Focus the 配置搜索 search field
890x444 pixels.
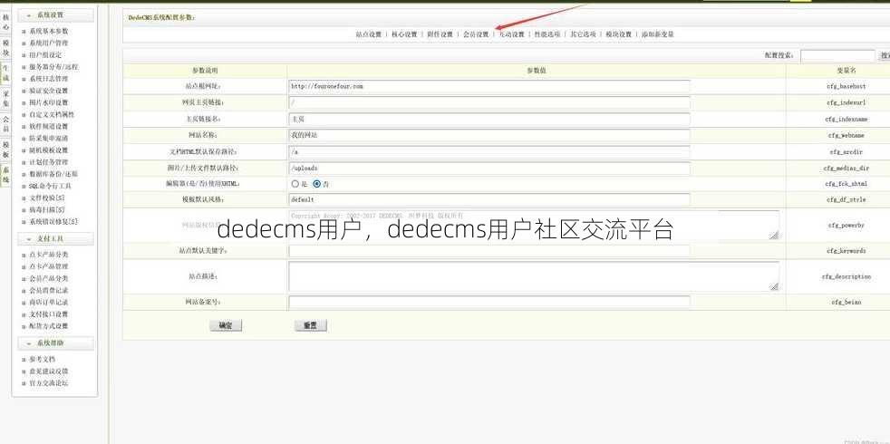click(x=837, y=55)
